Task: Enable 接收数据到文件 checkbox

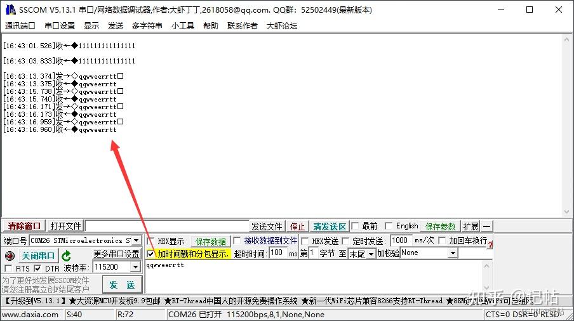Action: tap(237, 240)
